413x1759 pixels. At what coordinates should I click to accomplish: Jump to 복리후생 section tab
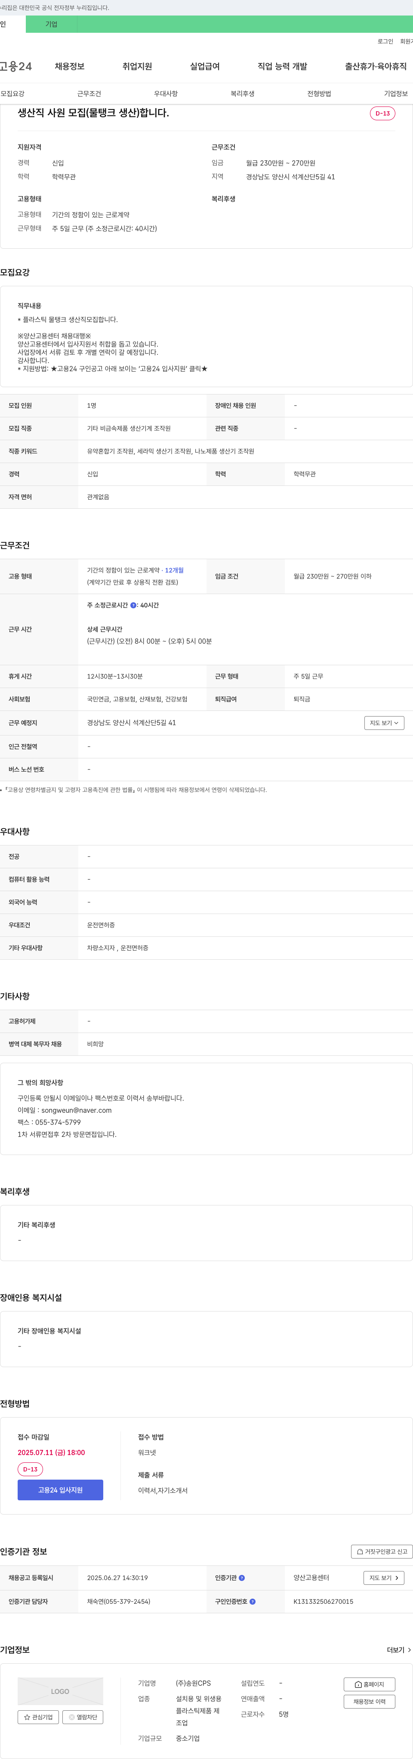coord(242,94)
